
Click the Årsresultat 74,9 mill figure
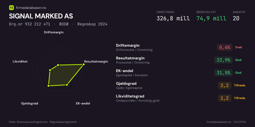(x=211, y=18)
